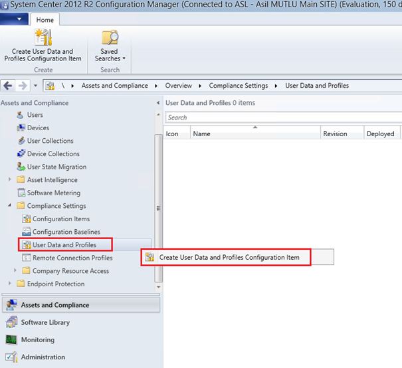Click the Remote Connection Profiles icon
The width and height of the screenshot is (402, 368).
(27, 258)
